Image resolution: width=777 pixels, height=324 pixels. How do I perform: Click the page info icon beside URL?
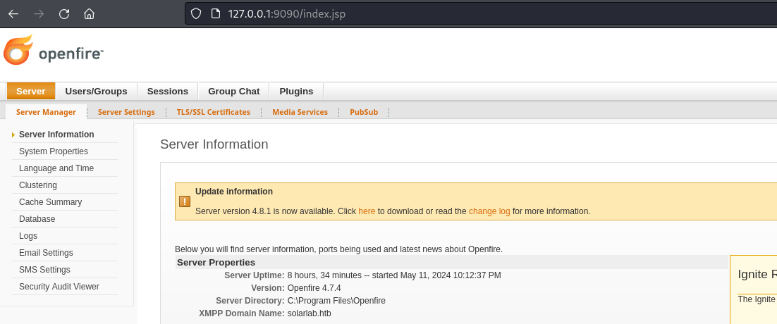pos(216,14)
